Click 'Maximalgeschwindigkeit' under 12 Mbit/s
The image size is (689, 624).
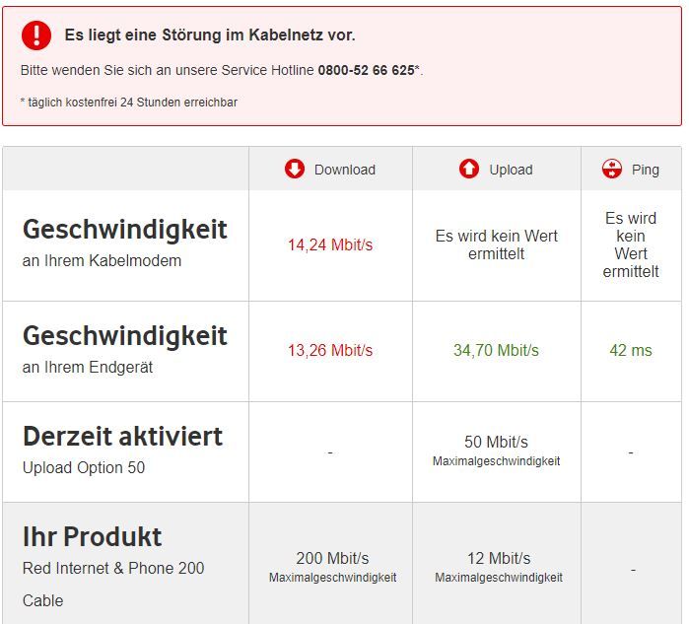[499, 578]
